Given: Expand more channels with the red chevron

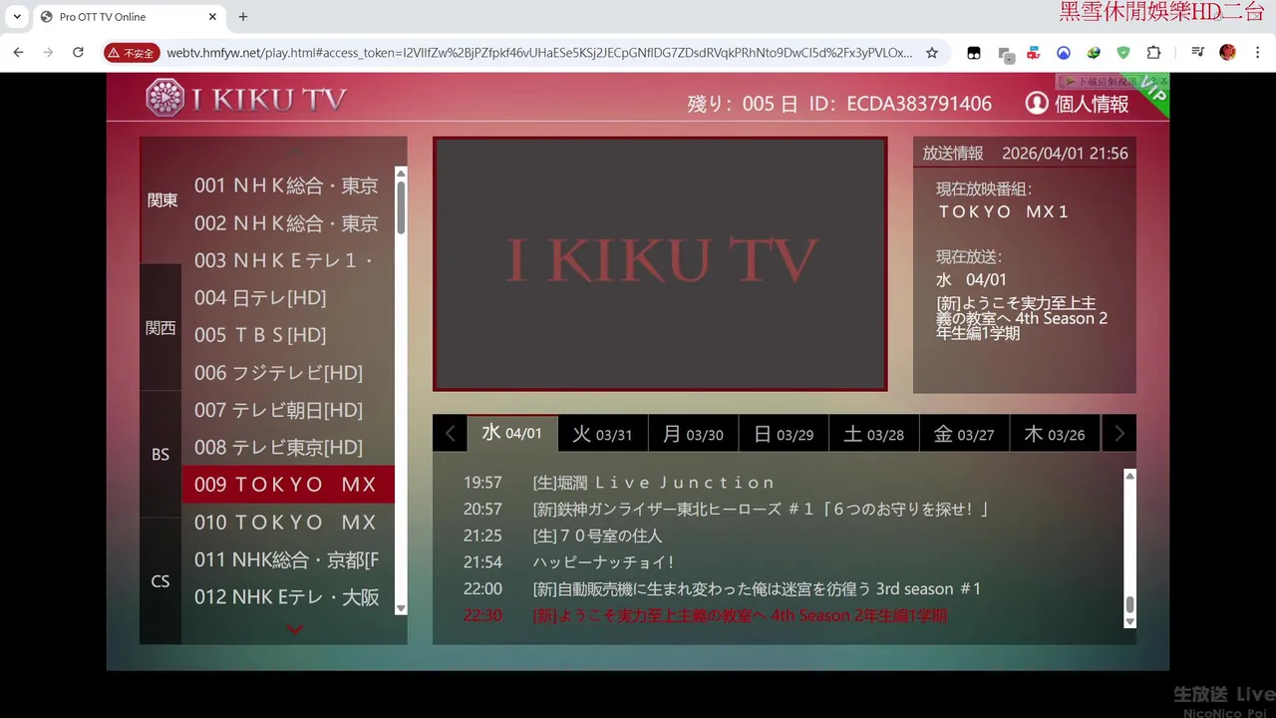Looking at the screenshot, I should [294, 629].
